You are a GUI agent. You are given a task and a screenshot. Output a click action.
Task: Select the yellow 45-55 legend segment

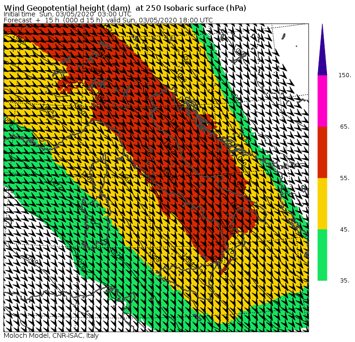322,204
